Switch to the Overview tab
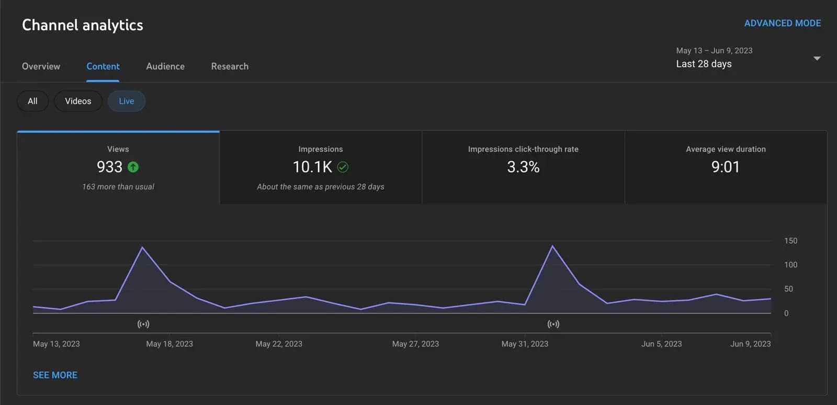 click(41, 66)
